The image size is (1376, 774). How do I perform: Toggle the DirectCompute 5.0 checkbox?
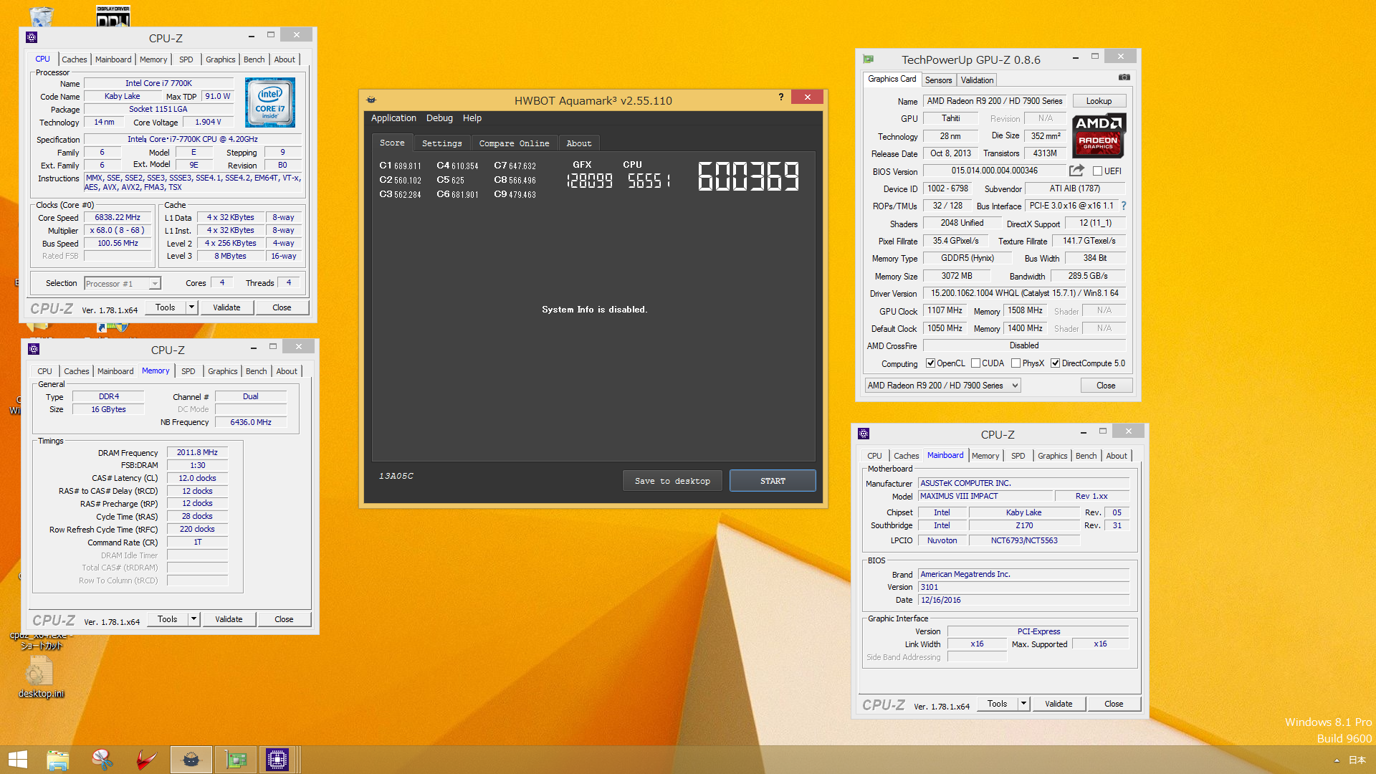coord(1055,363)
